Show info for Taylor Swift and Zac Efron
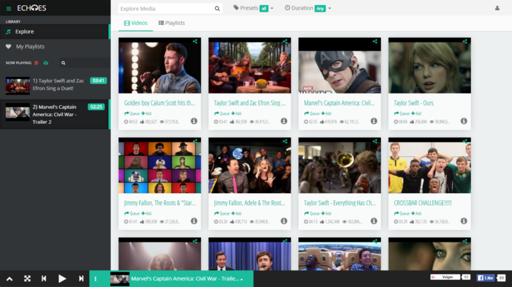 [x=284, y=121]
